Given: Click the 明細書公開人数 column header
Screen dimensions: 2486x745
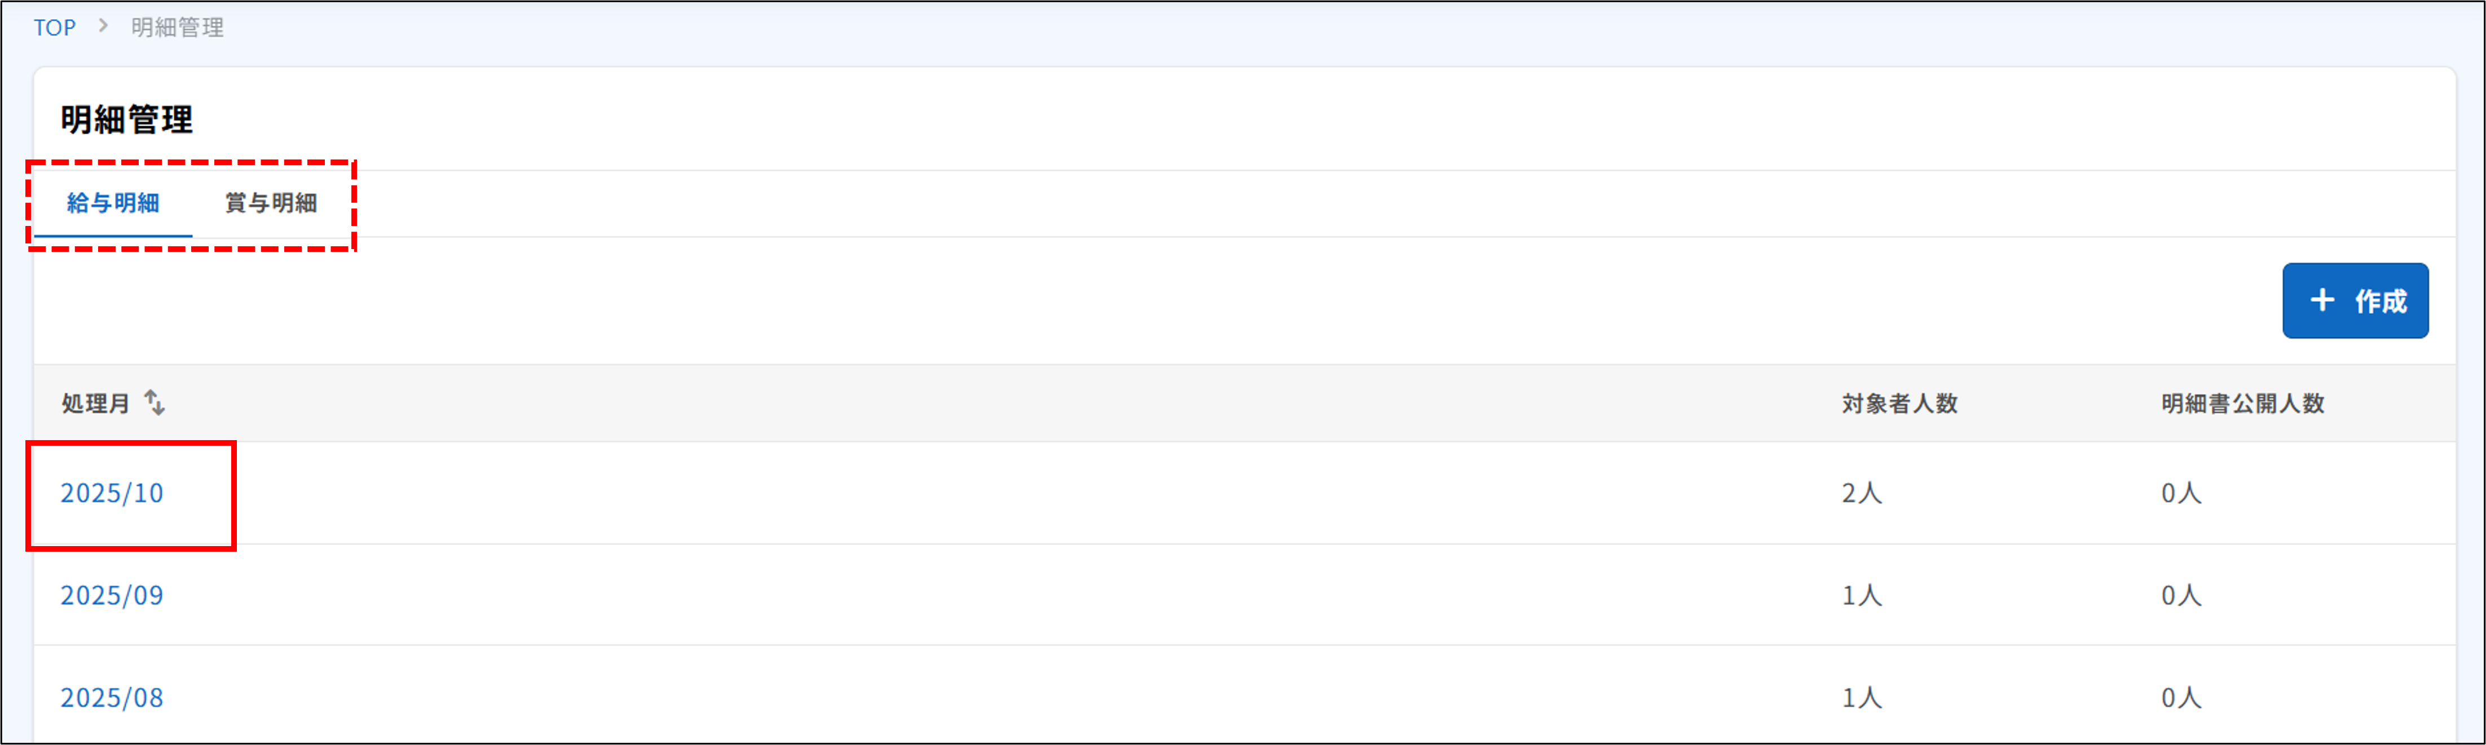Looking at the screenshot, I should 2243,404.
